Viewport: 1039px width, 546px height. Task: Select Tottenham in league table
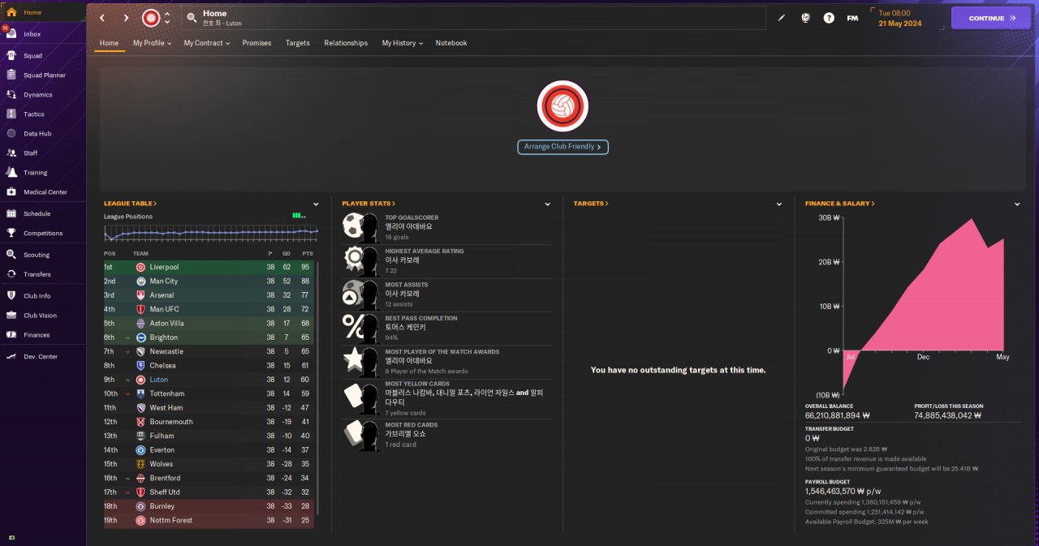(x=209, y=393)
